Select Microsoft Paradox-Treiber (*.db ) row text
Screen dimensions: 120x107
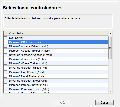29,89
